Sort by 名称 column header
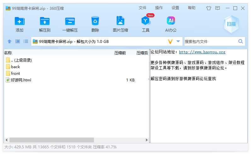 [x=8, y=53]
